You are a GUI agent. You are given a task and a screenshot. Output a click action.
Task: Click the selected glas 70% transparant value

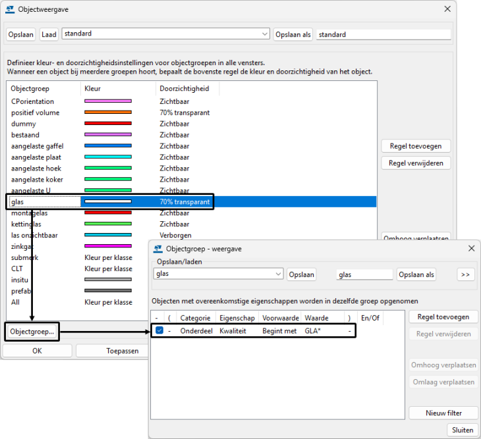184,202
